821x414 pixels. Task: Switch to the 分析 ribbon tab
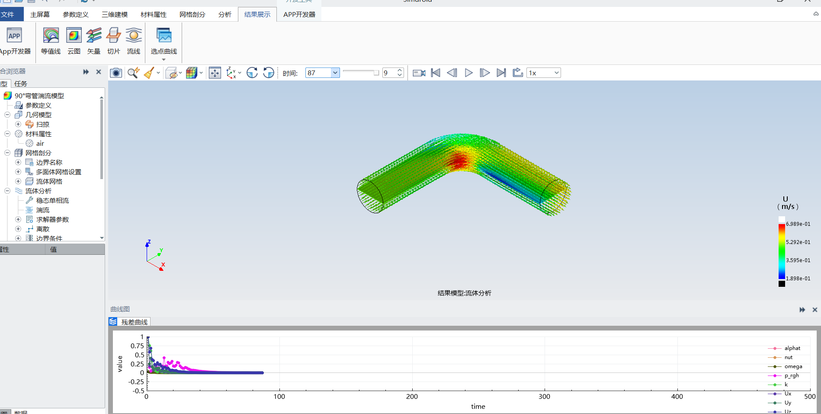point(225,14)
